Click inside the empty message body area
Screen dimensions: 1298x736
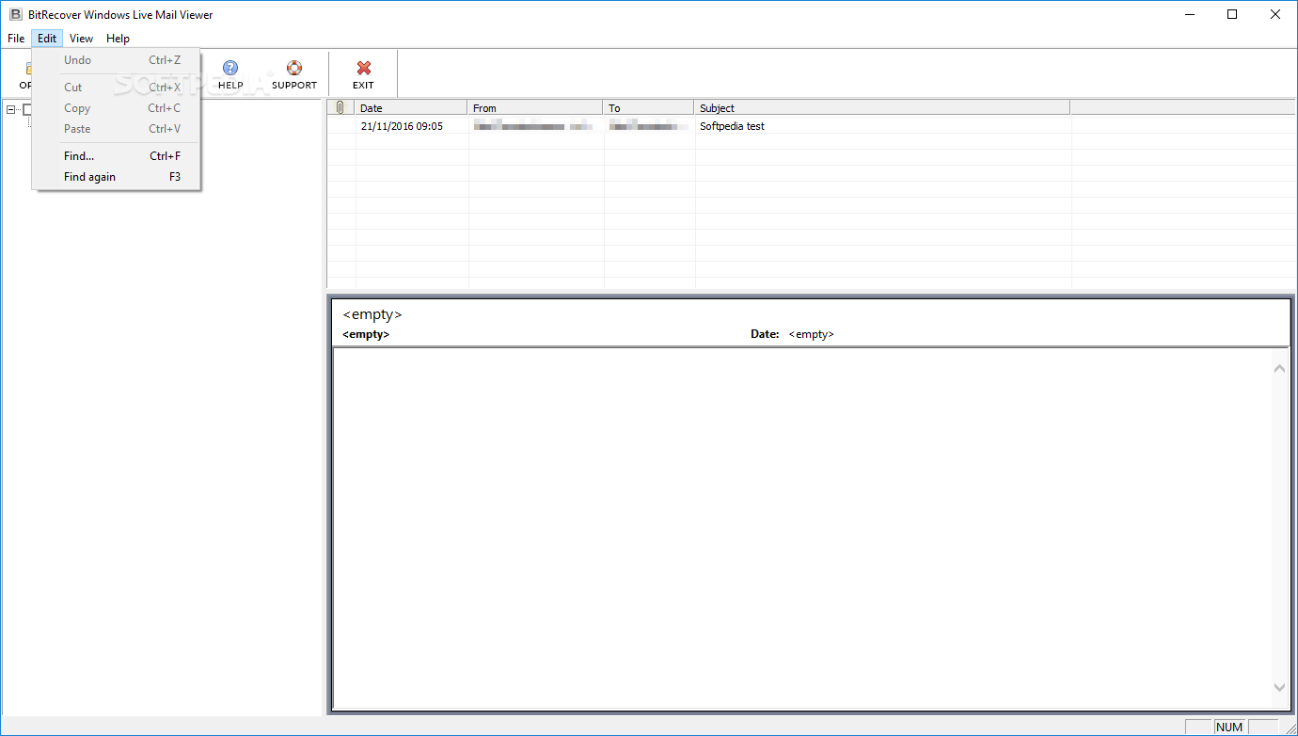[x=801, y=527]
